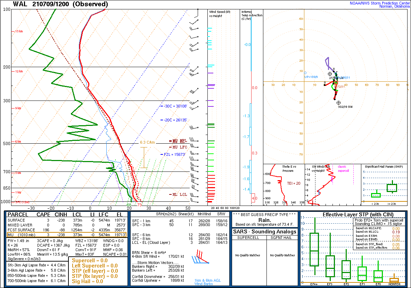Click "NOAA/NWS Storm Prediction Center" credit text

[380, 3]
